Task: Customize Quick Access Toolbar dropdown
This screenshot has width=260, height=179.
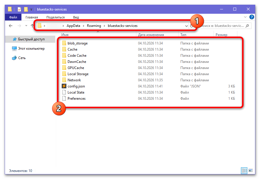Action: (x=31, y=10)
